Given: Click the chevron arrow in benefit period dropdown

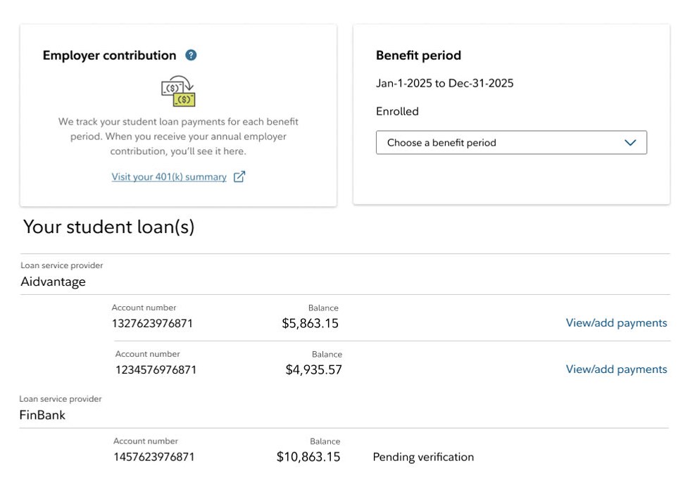Looking at the screenshot, I should click(630, 143).
